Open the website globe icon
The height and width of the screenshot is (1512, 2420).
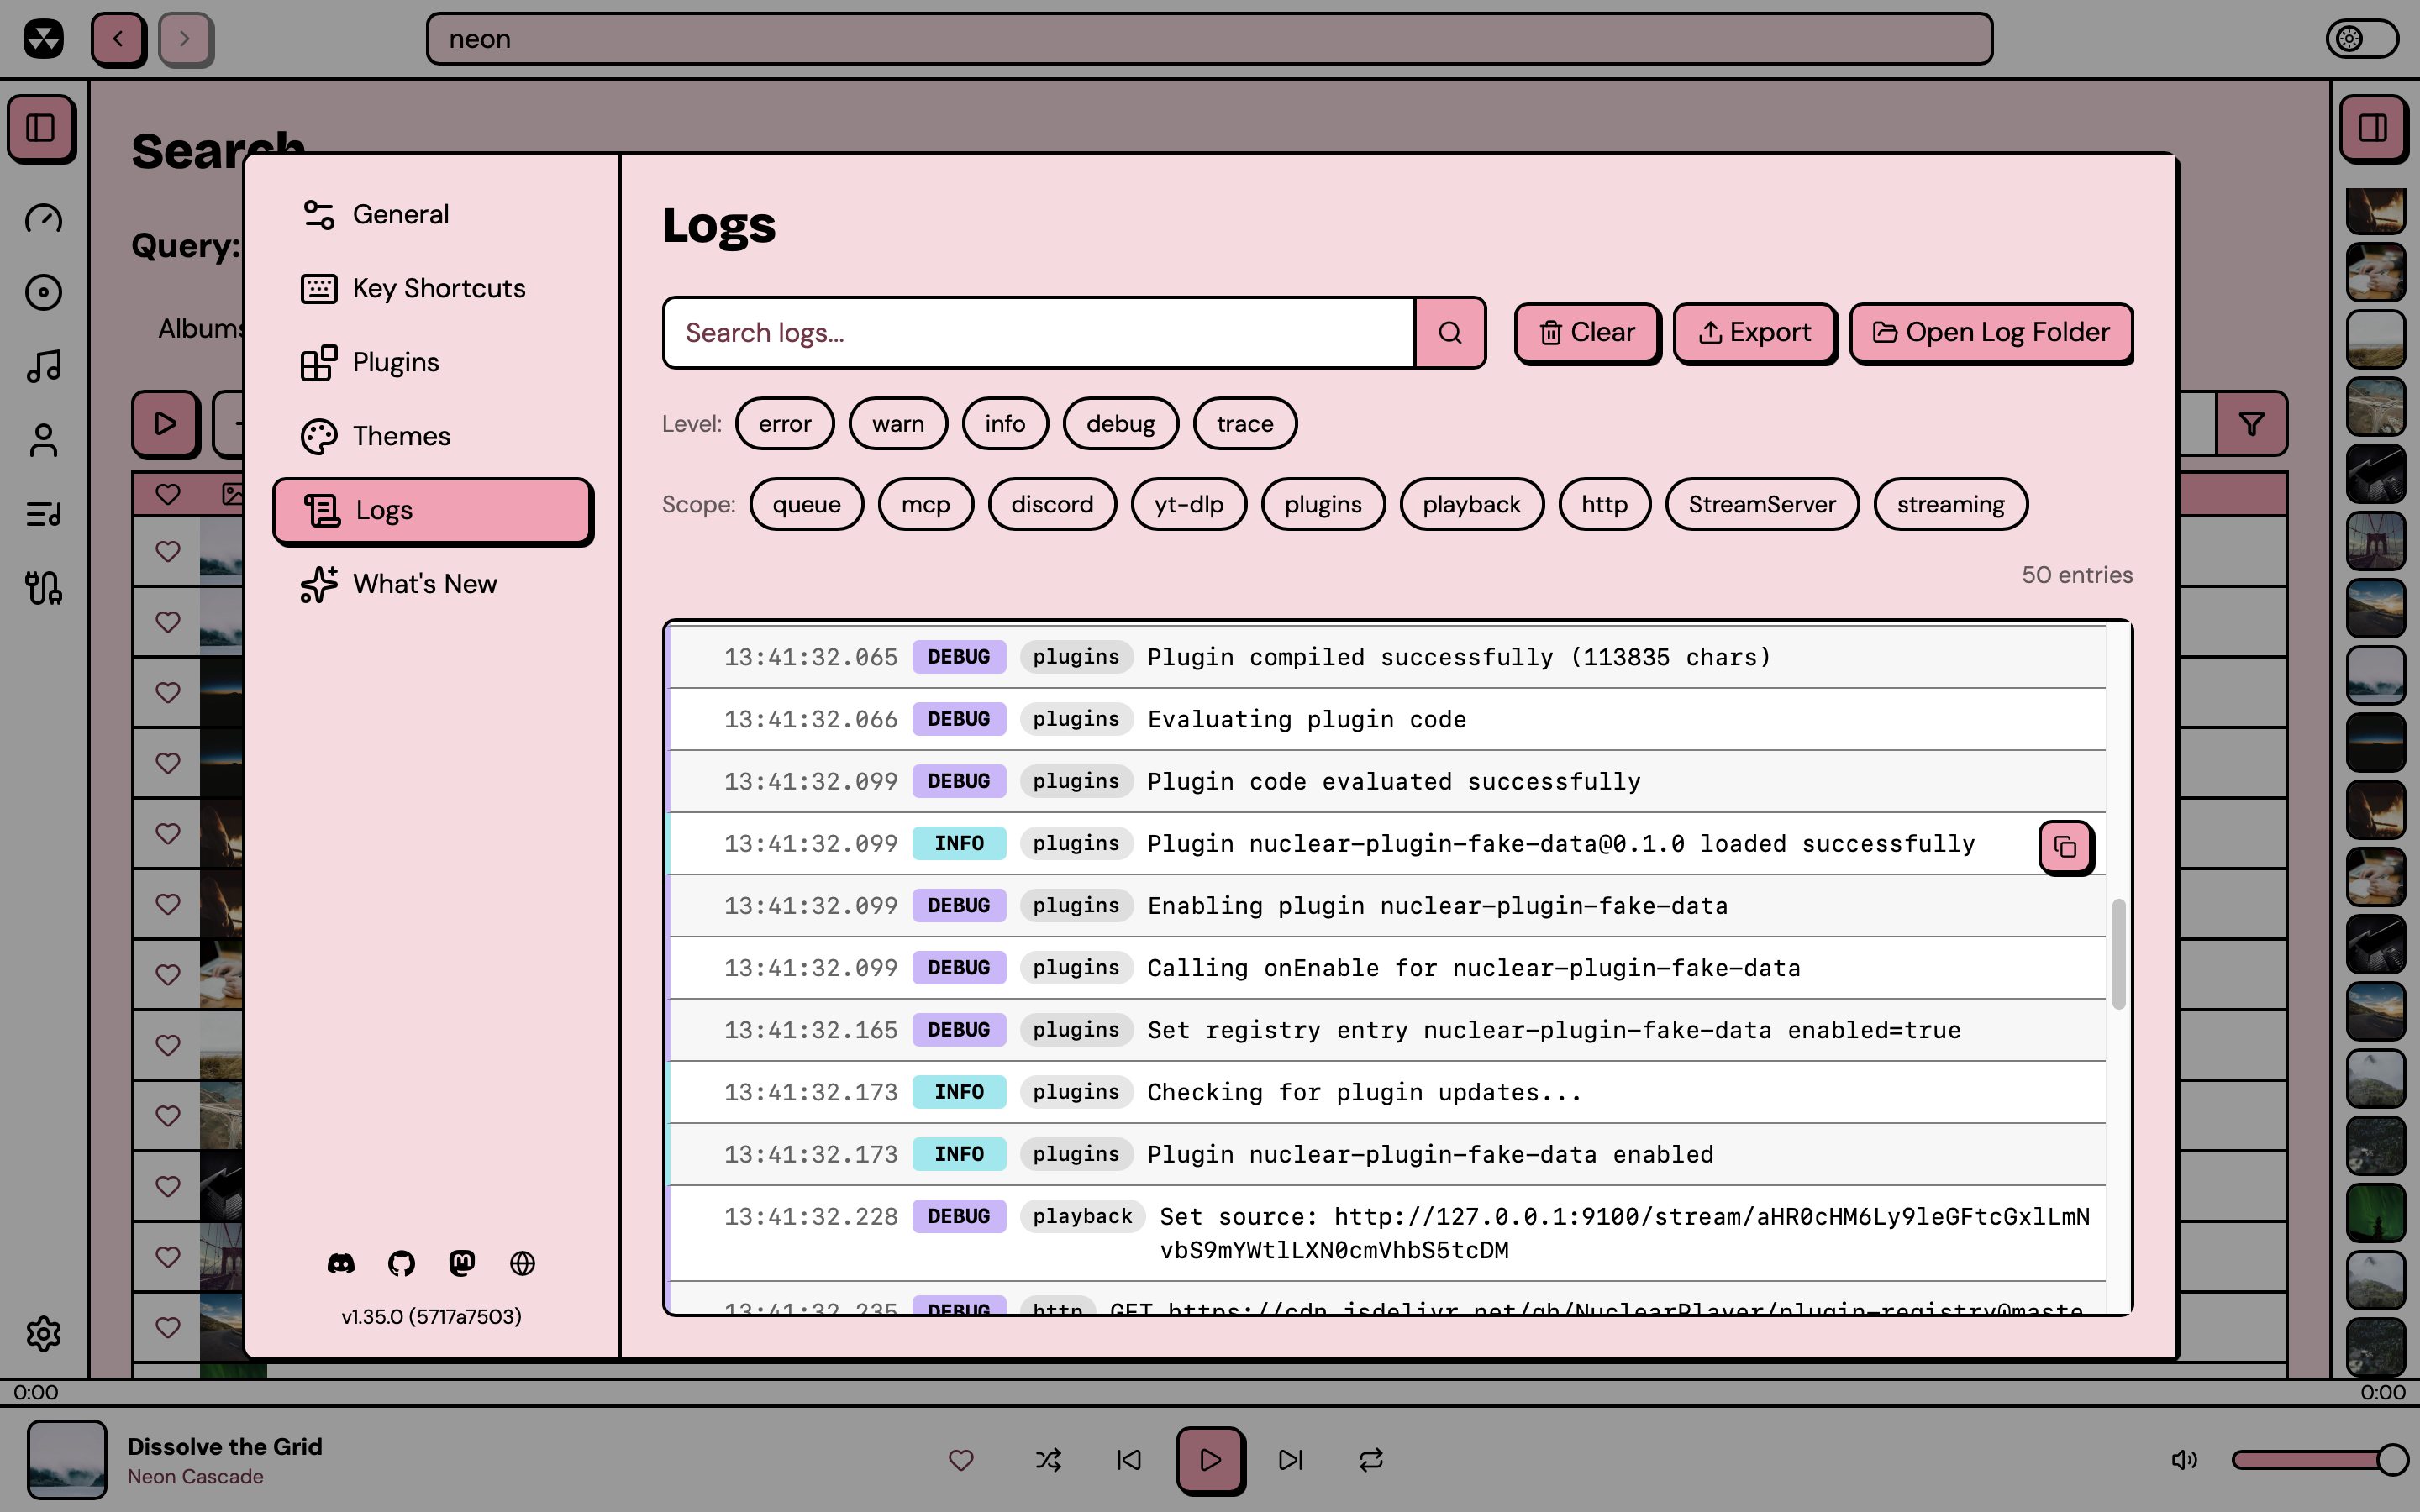coord(522,1263)
